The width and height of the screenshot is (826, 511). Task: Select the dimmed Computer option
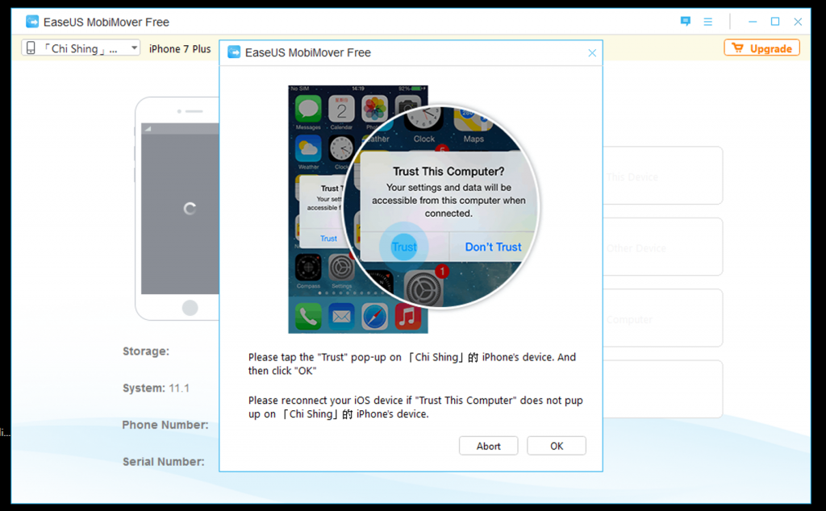coord(663,318)
